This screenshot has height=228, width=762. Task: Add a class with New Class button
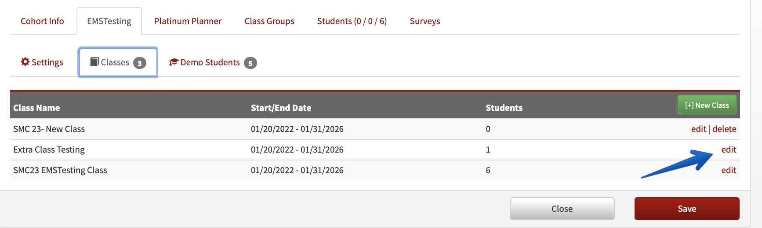707,105
